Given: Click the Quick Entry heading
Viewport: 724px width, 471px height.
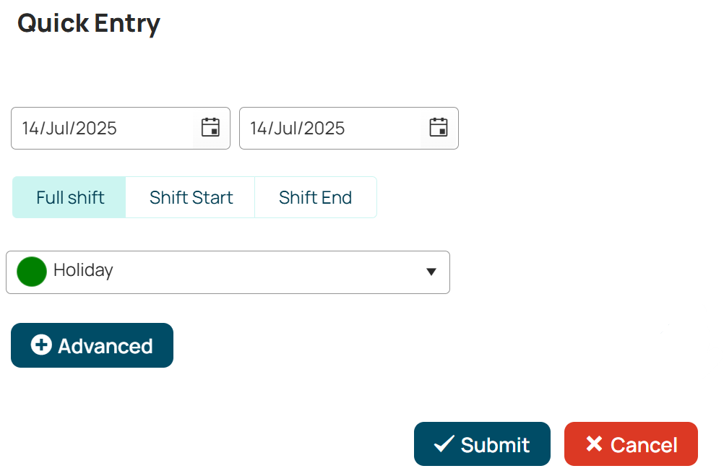Looking at the screenshot, I should click(x=89, y=23).
